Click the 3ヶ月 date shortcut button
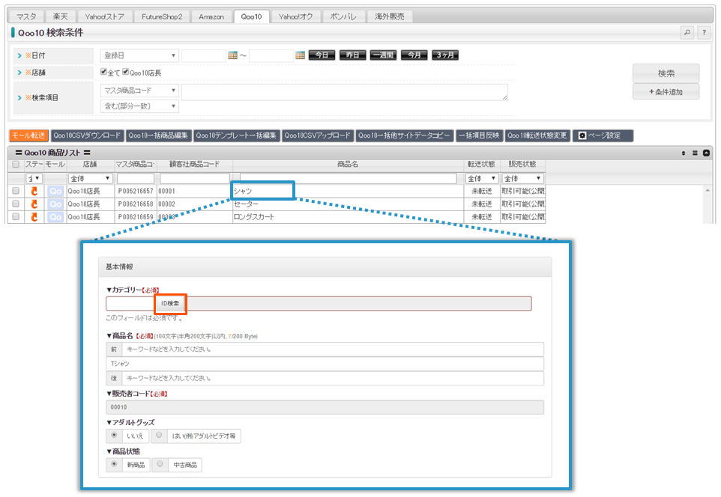 (445, 55)
